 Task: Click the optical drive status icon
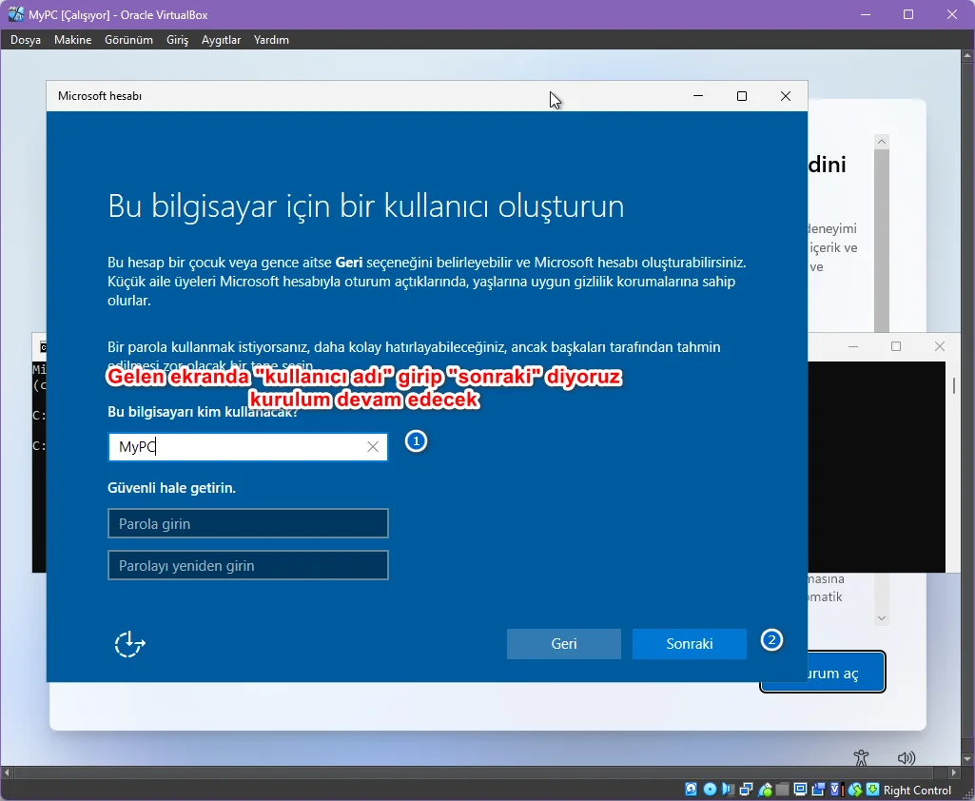click(x=710, y=790)
